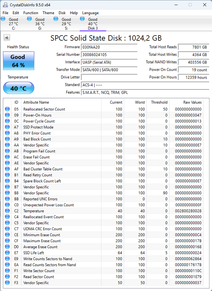Open the File menu

click(x=5, y=13)
